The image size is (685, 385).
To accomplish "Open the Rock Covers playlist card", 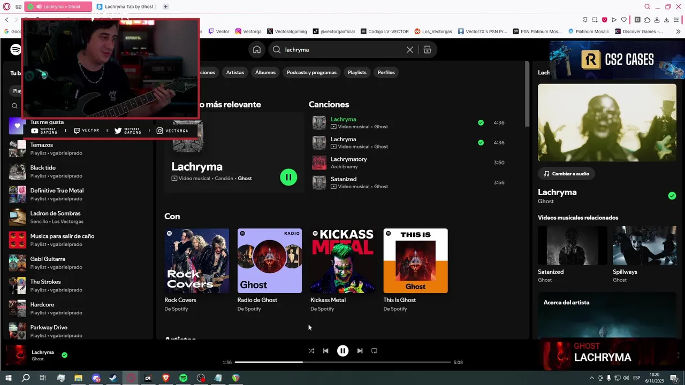I will 196,271.
